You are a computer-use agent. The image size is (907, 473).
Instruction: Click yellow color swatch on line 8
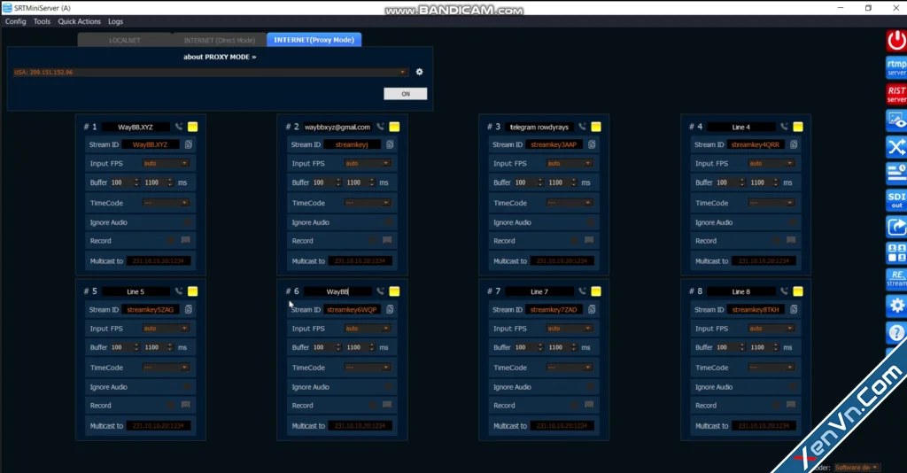(x=798, y=291)
